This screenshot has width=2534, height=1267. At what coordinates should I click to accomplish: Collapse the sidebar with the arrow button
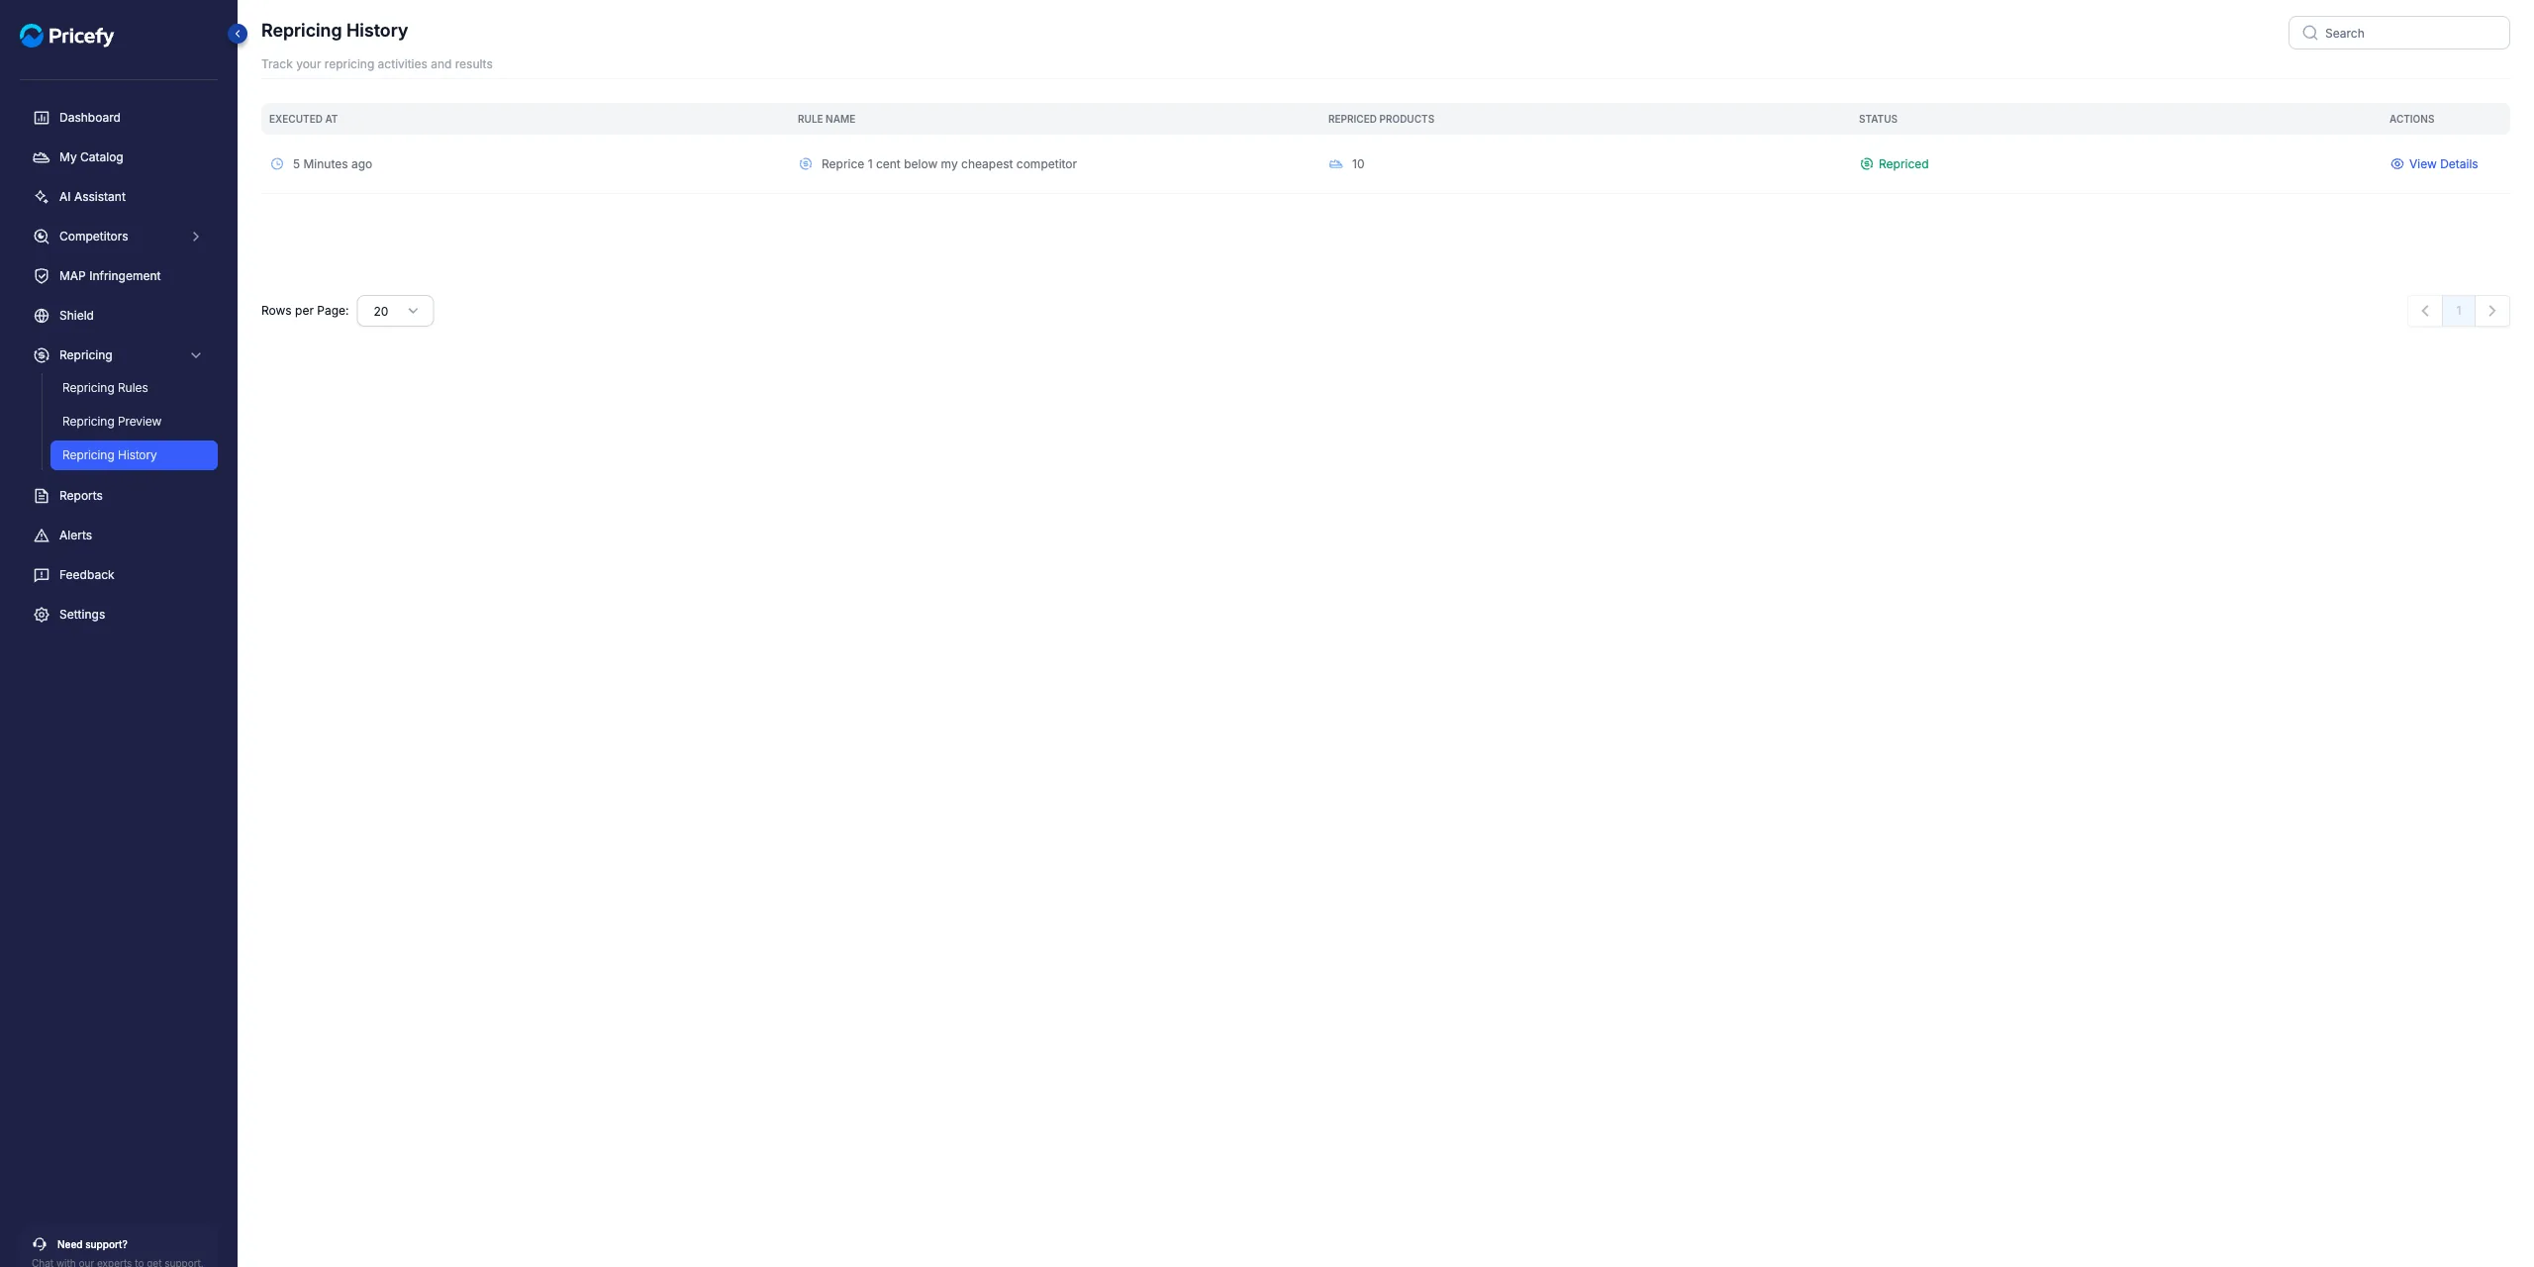click(238, 34)
